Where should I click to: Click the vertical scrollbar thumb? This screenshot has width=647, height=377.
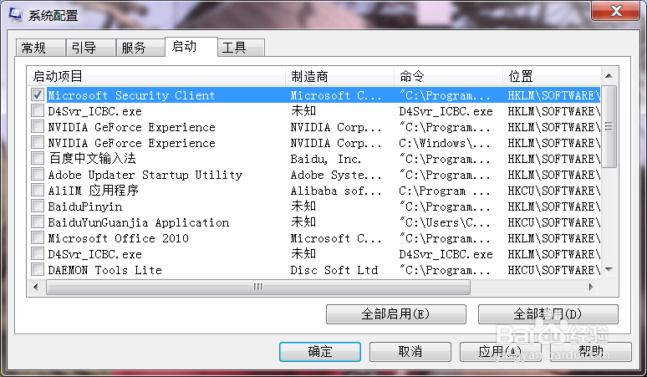tap(609, 126)
